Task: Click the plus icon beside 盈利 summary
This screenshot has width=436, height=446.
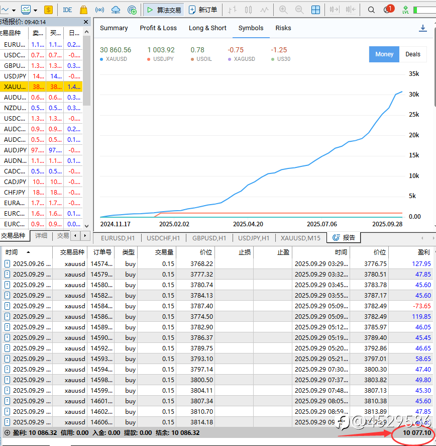Action: tap(7, 433)
